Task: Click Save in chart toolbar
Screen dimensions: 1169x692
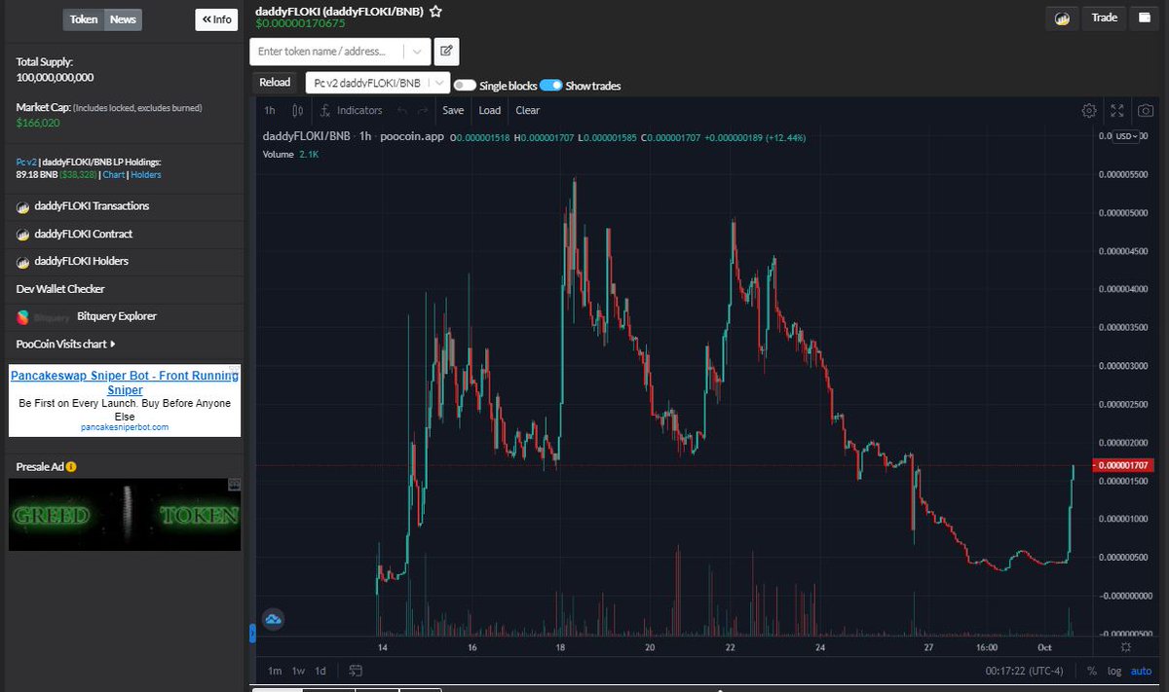Action: [x=453, y=111]
